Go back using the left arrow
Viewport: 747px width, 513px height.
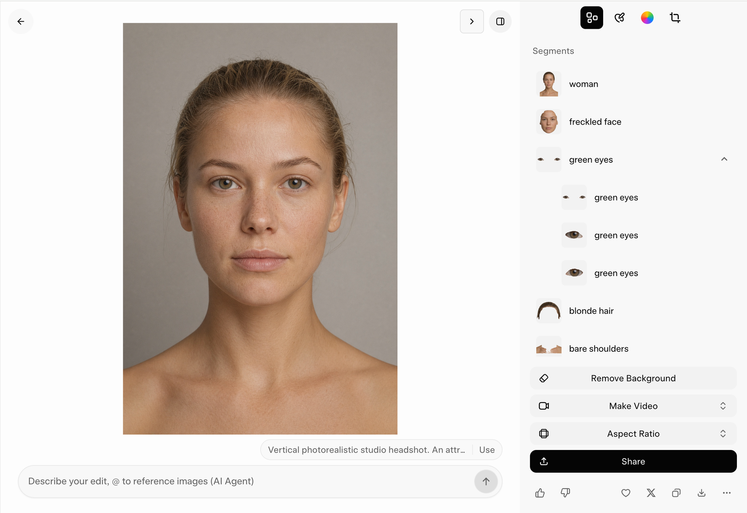[x=21, y=21]
